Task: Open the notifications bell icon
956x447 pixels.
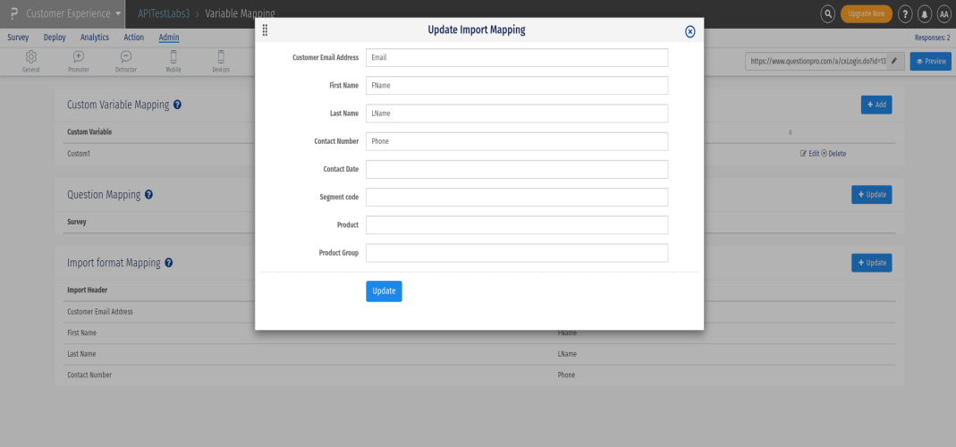Action: [x=925, y=13]
